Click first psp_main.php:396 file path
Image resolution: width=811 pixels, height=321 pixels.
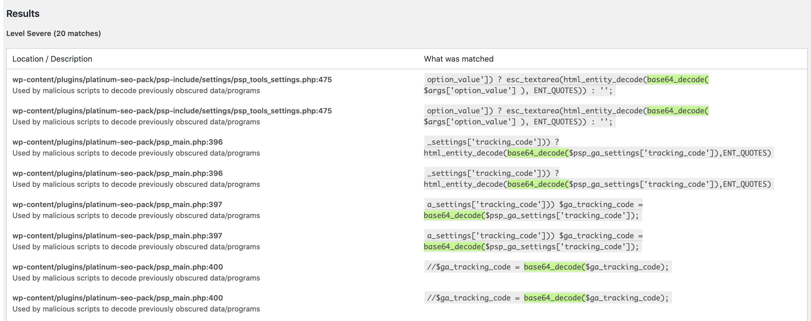click(x=117, y=142)
